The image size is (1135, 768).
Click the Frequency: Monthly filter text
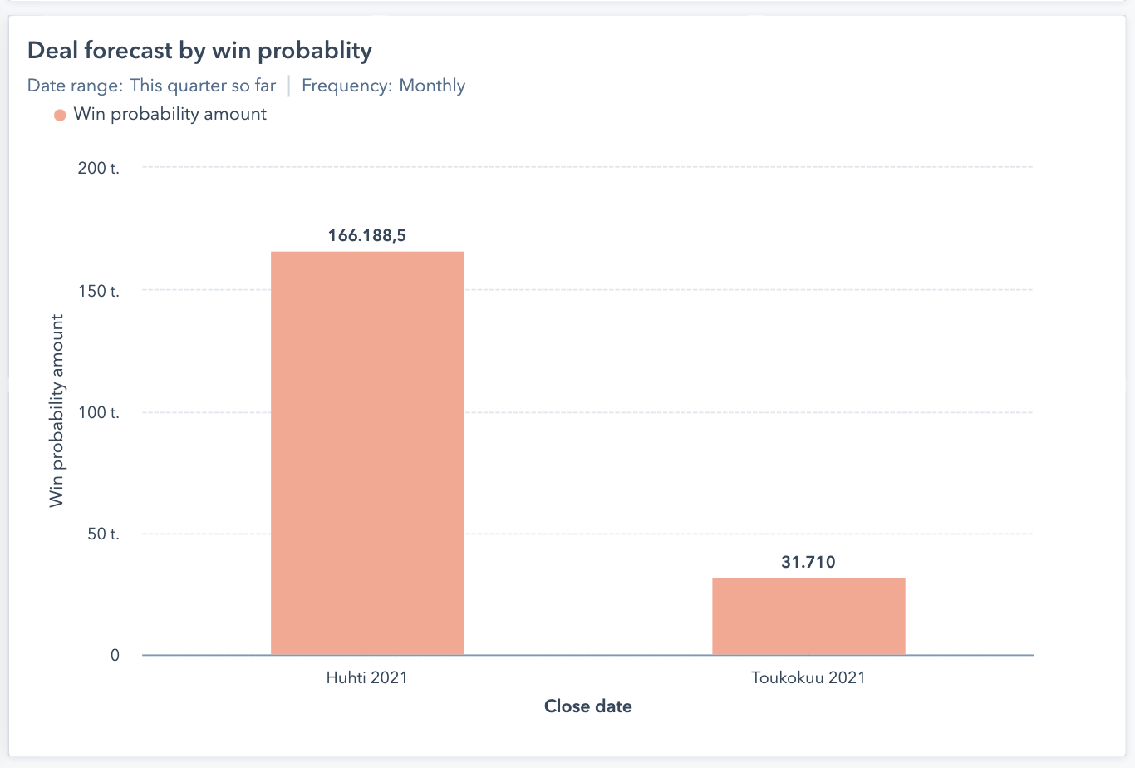383,86
